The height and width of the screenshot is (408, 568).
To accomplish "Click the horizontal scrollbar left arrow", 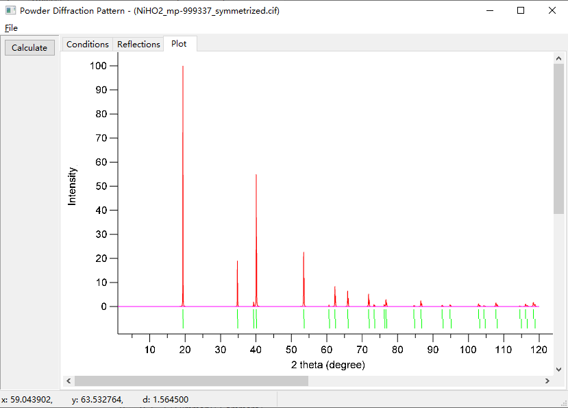I will click(67, 381).
